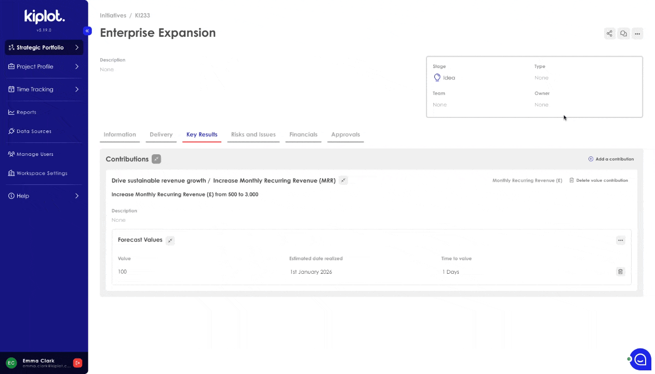
Task: Expand the Time Tracking sidebar section
Action: coord(77,89)
